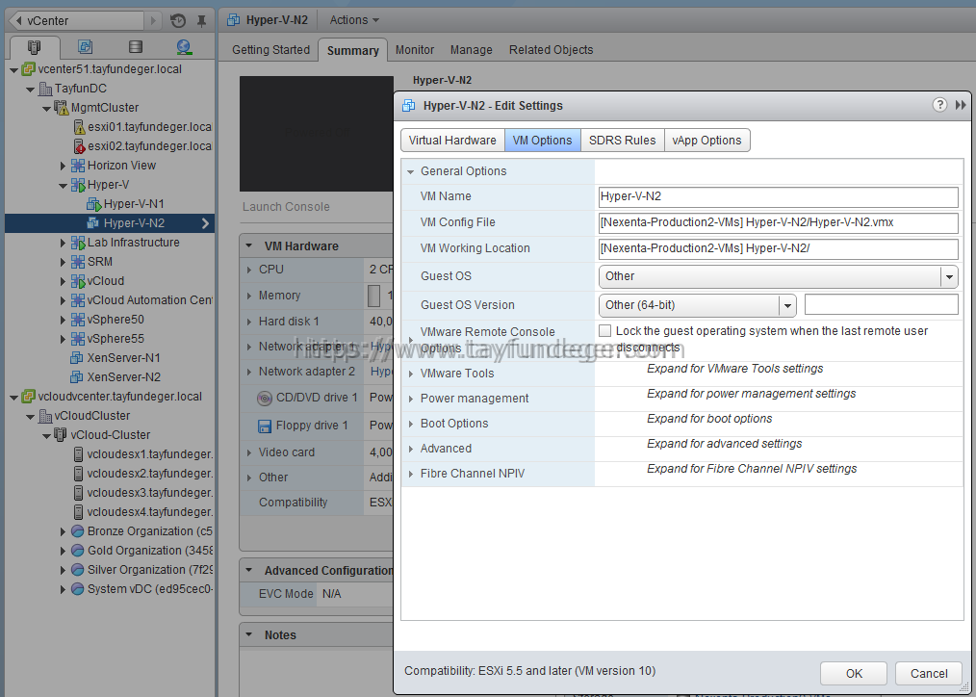Image resolution: width=976 pixels, height=697 pixels.
Task: Collapse General Options section
Action: click(x=411, y=171)
